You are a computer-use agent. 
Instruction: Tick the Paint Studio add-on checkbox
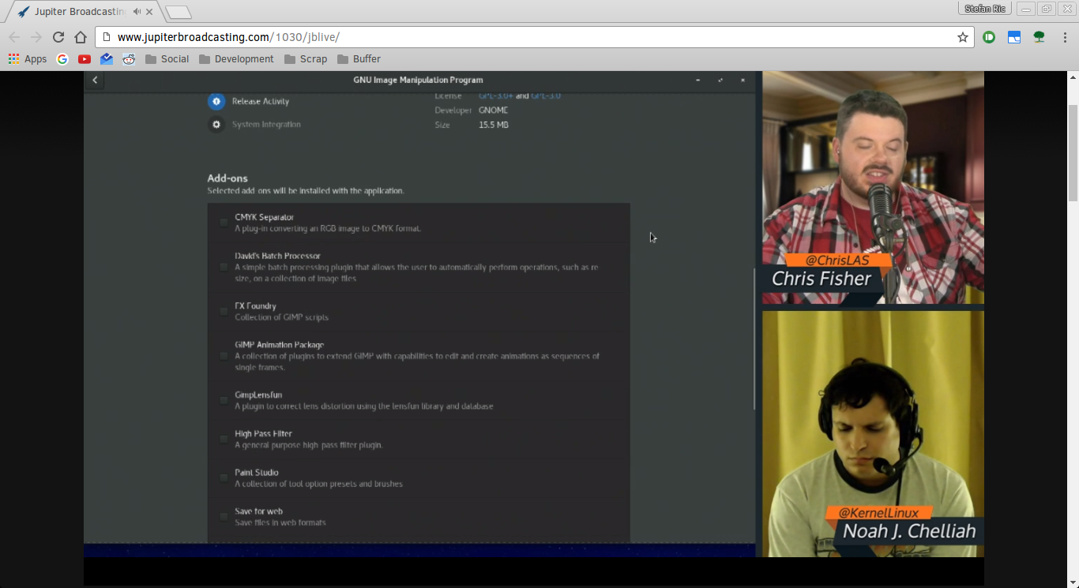coord(224,478)
